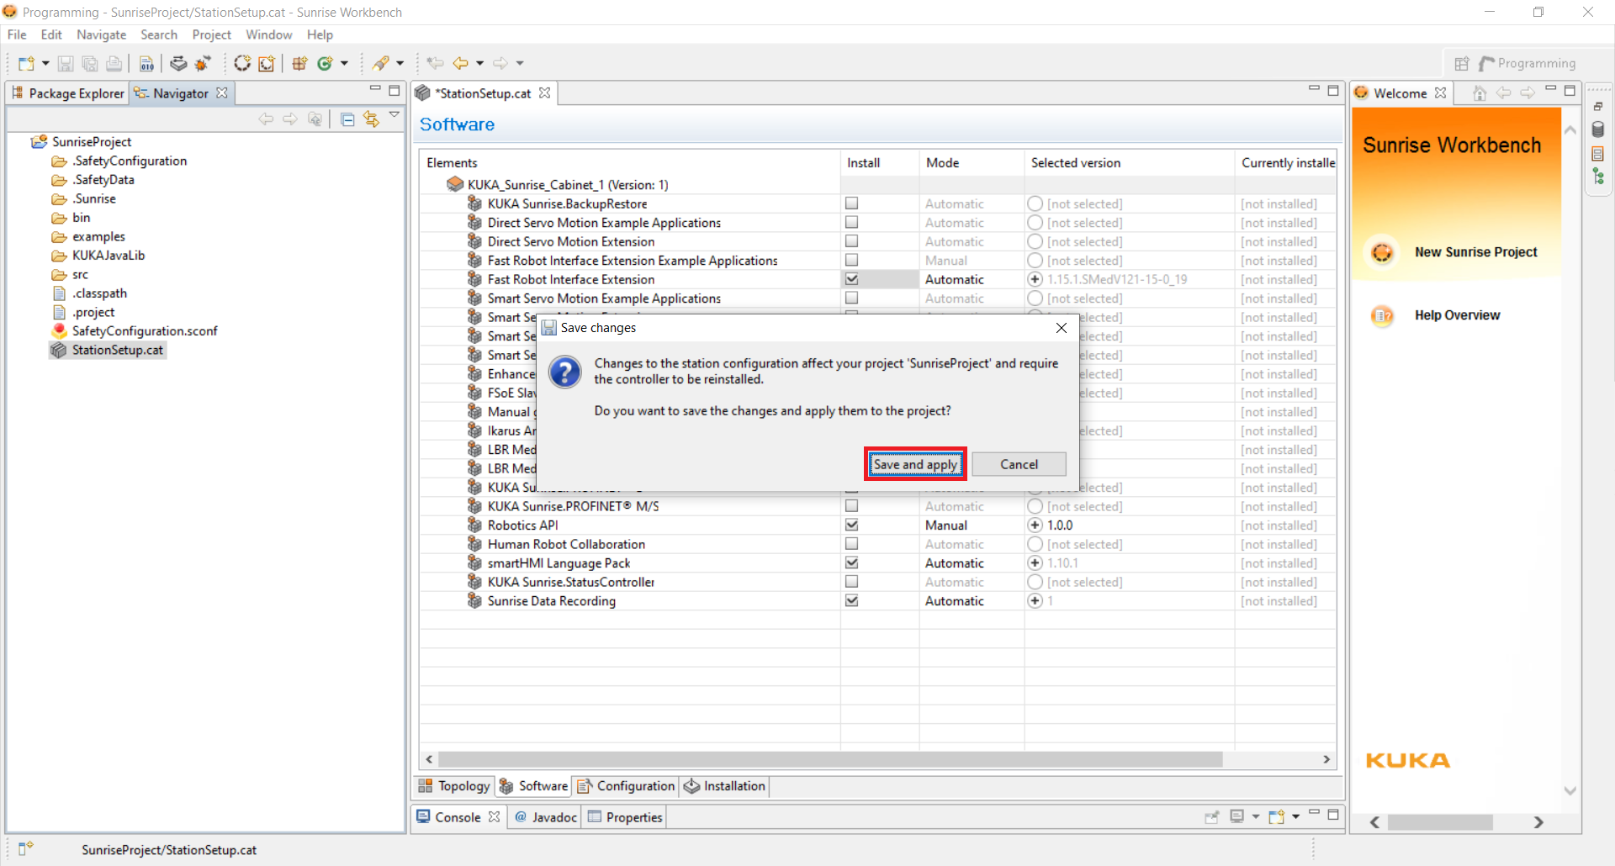The image size is (1615, 866).
Task: Check the Smart Servo Motion Example Applications checkbox
Action: (851, 298)
